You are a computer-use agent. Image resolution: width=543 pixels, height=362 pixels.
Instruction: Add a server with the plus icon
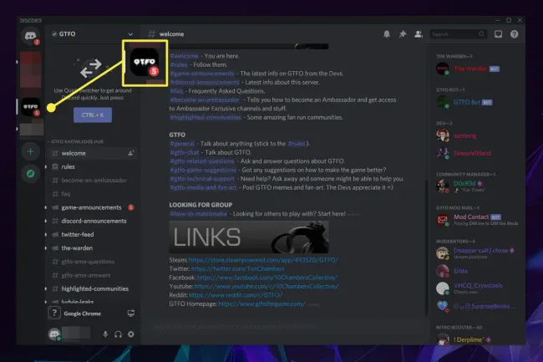pyautogui.click(x=30, y=151)
